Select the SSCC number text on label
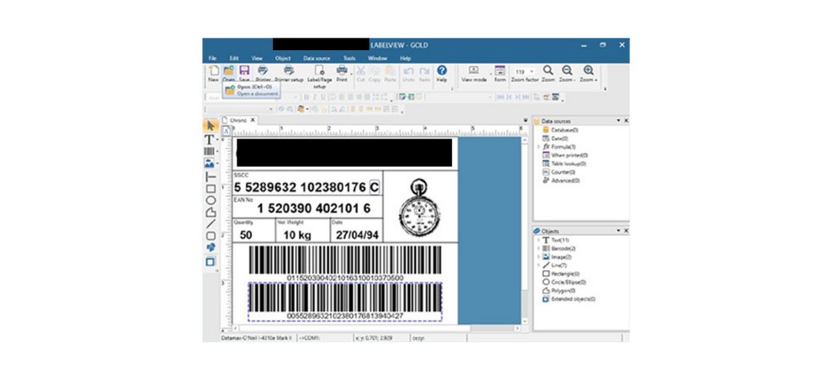Viewport: 832px width, 380px height. 300,187
